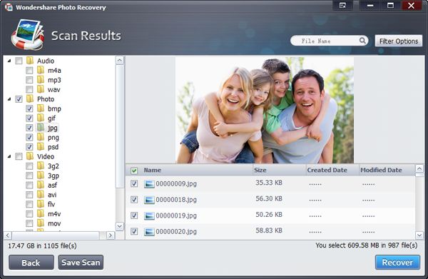Viewport: 428px width, 279px height.
Task: Click the flv folder icon
Action: (x=41, y=204)
